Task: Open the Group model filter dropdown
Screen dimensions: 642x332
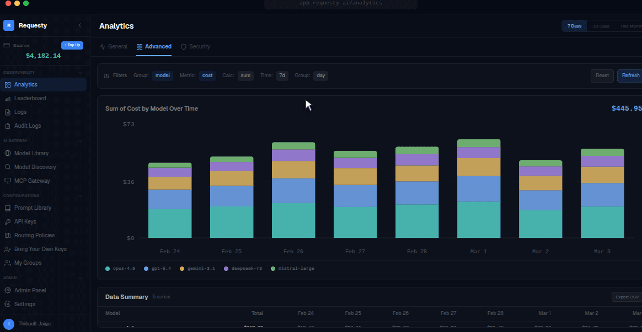Action: coord(163,75)
